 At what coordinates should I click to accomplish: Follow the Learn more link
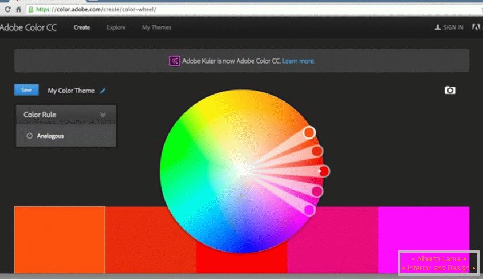[x=298, y=61]
